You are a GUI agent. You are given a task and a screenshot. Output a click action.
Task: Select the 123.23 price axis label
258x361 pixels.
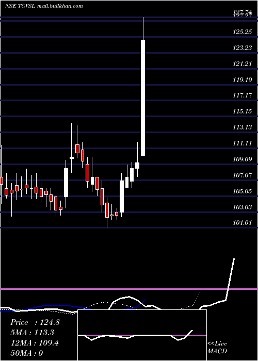point(242,48)
